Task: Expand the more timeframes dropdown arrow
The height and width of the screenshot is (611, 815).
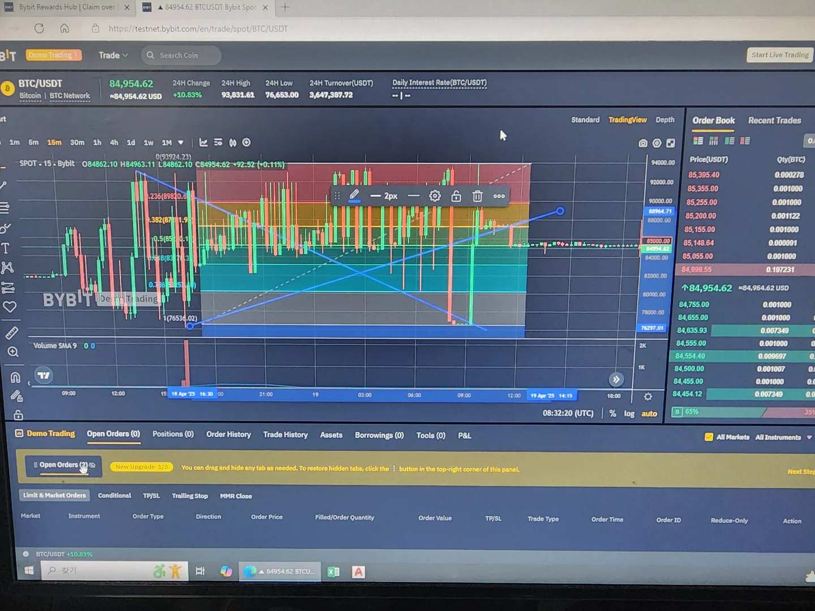Action: [x=181, y=143]
